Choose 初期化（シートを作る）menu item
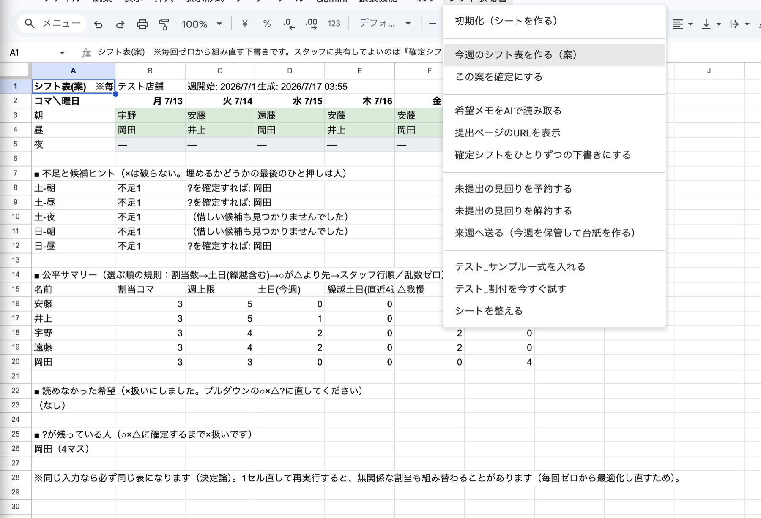 pyautogui.click(x=554, y=21)
